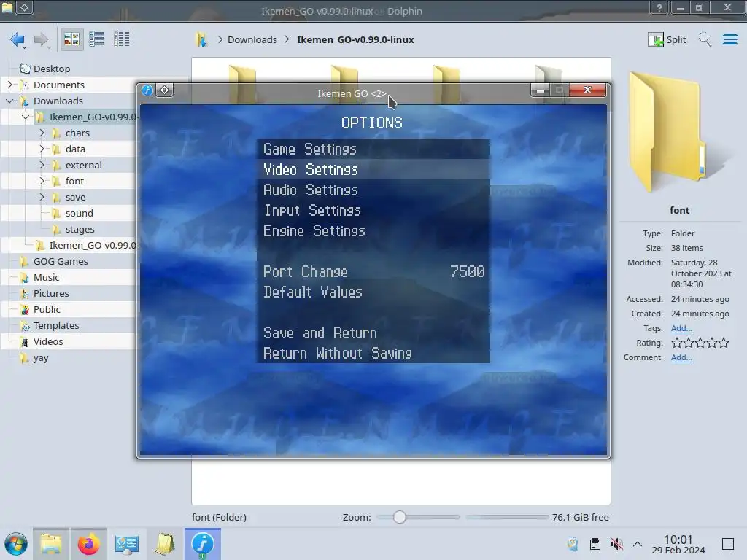This screenshot has width=747, height=560.
Task: Select Public folder in the tree
Action: click(x=46, y=309)
